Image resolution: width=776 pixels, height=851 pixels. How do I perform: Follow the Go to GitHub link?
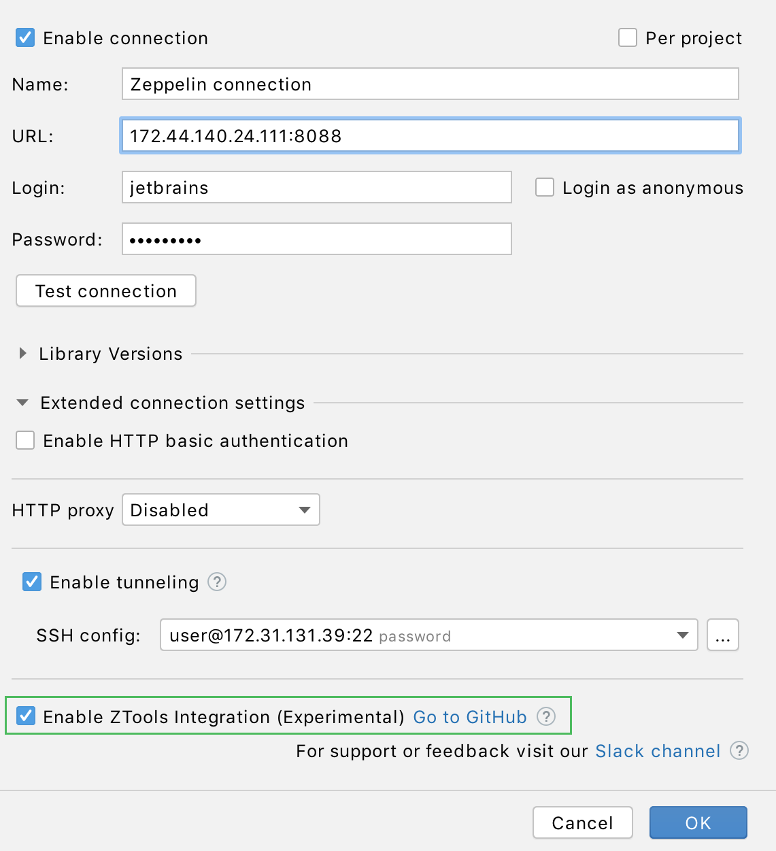[x=470, y=716]
